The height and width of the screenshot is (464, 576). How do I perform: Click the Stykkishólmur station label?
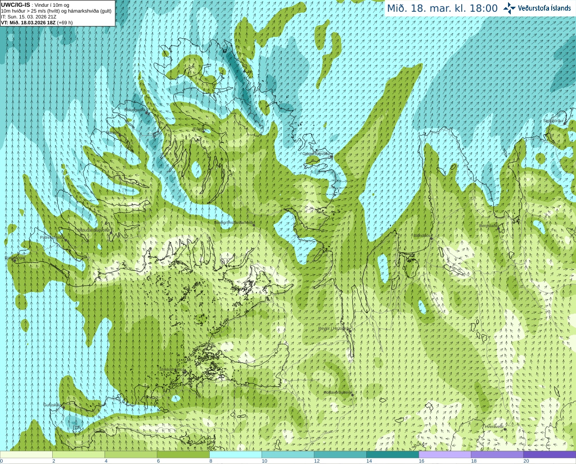[171, 369]
